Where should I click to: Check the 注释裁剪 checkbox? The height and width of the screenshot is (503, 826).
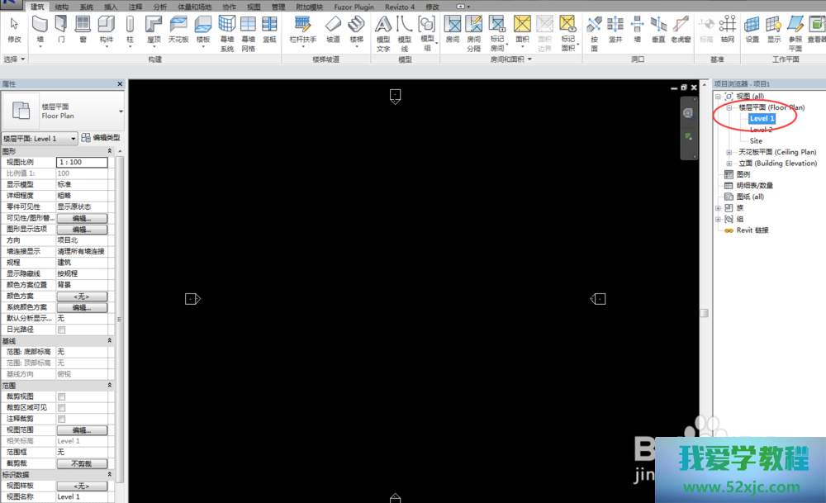tap(61, 419)
